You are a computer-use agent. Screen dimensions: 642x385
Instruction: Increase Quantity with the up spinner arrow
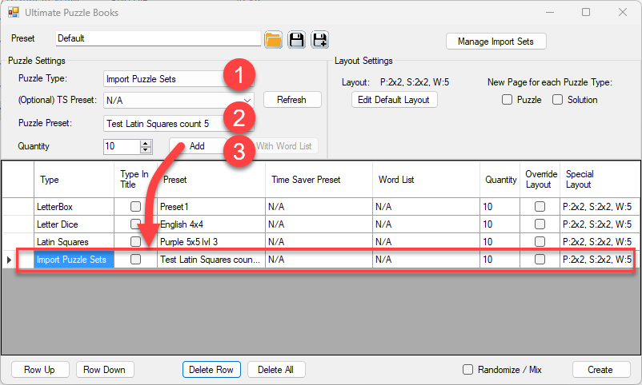click(x=146, y=143)
